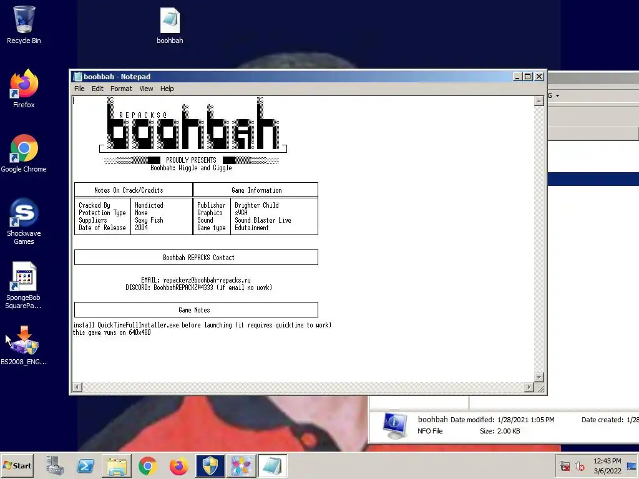Viewport: 639px width, 479px height.
Task: Select the BS2008_ENG installer icon
Action: coord(24,346)
